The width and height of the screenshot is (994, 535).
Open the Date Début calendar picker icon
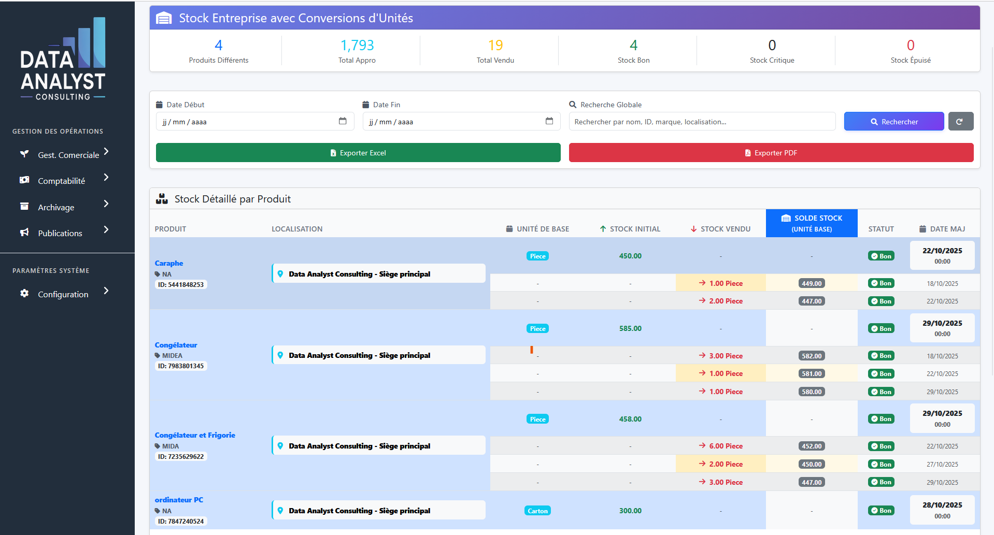(343, 121)
